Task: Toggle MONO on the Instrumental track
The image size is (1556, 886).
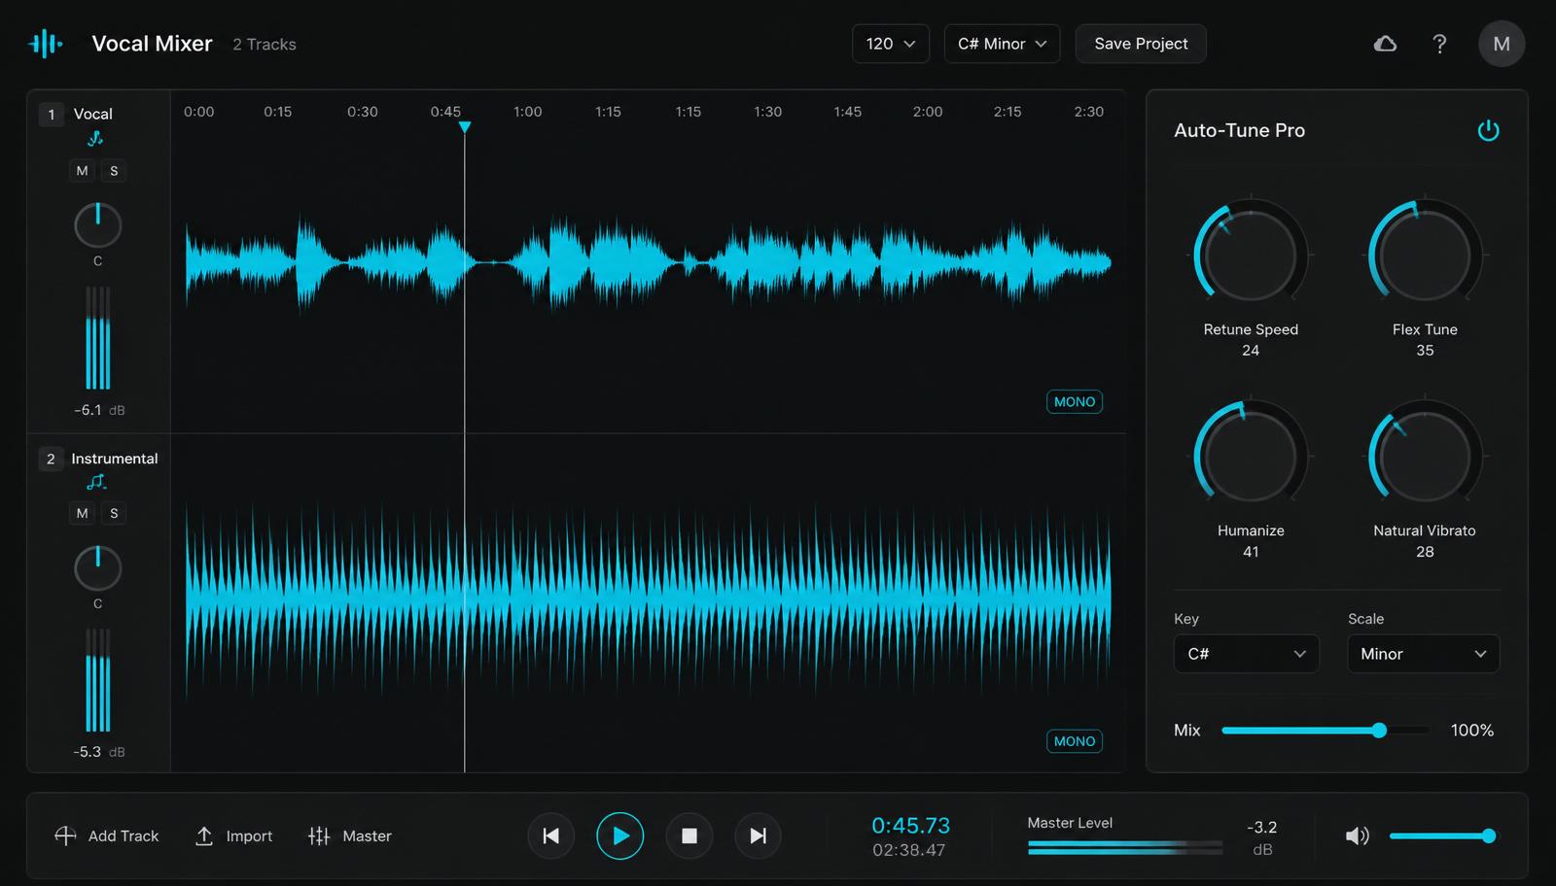Action: (x=1075, y=741)
